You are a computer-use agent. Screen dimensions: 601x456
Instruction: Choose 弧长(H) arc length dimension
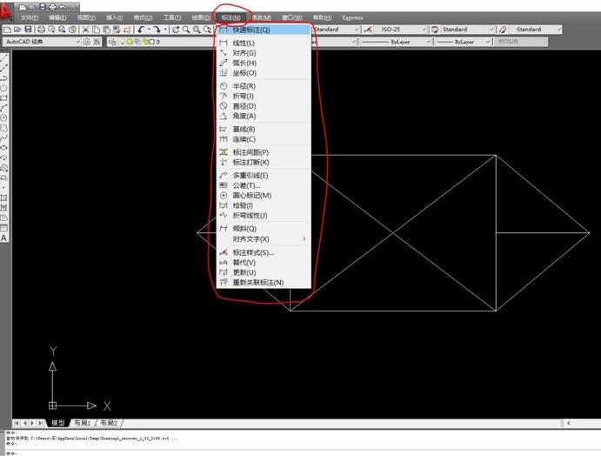point(264,63)
